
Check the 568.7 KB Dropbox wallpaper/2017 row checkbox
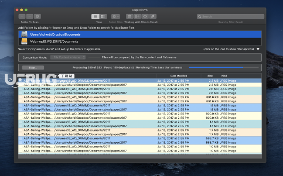(21, 142)
